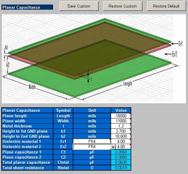This screenshot has height=174, width=188.
Task: Click the Symbol column header
Action: tap(63, 110)
